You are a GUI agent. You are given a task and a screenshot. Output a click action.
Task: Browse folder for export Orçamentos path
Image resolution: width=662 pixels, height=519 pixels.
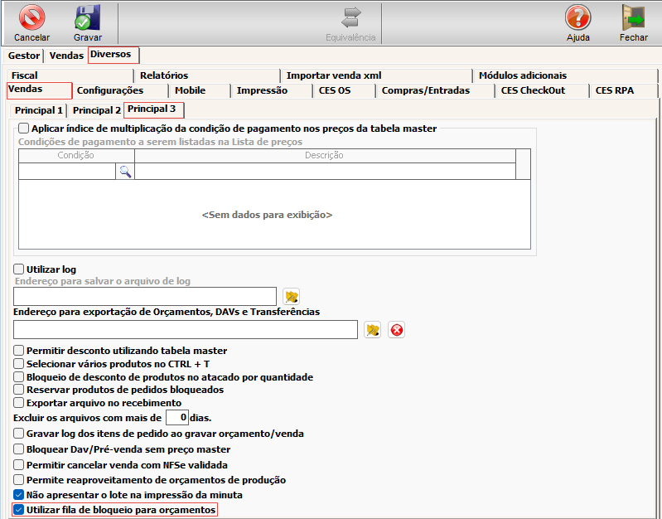(373, 330)
